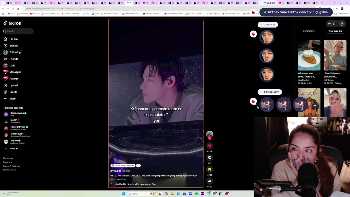Open the Activity notifications
Viewport: 350px width, 197px height.
tap(11, 79)
